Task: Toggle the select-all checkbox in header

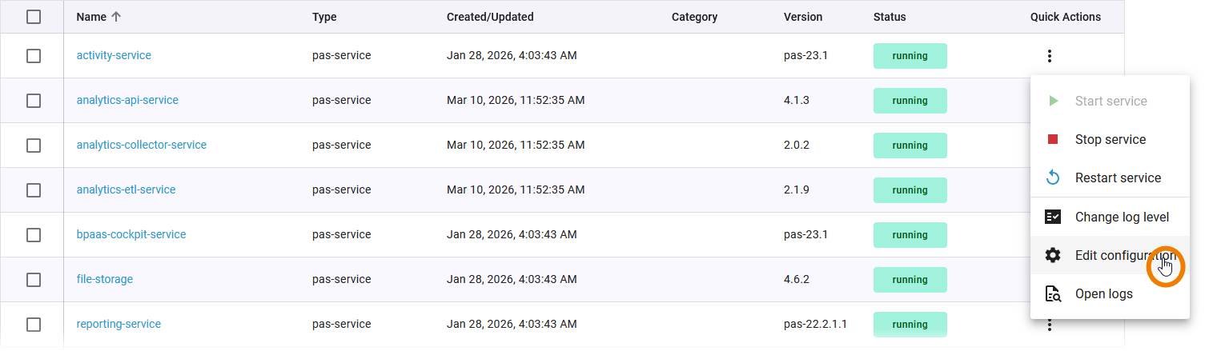Action: (x=34, y=17)
